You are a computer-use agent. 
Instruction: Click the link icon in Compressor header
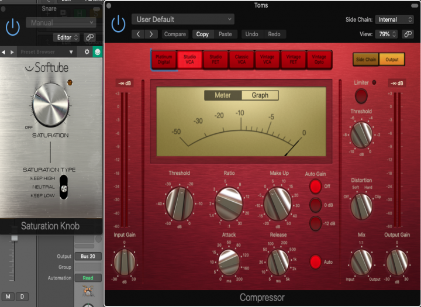(x=408, y=34)
